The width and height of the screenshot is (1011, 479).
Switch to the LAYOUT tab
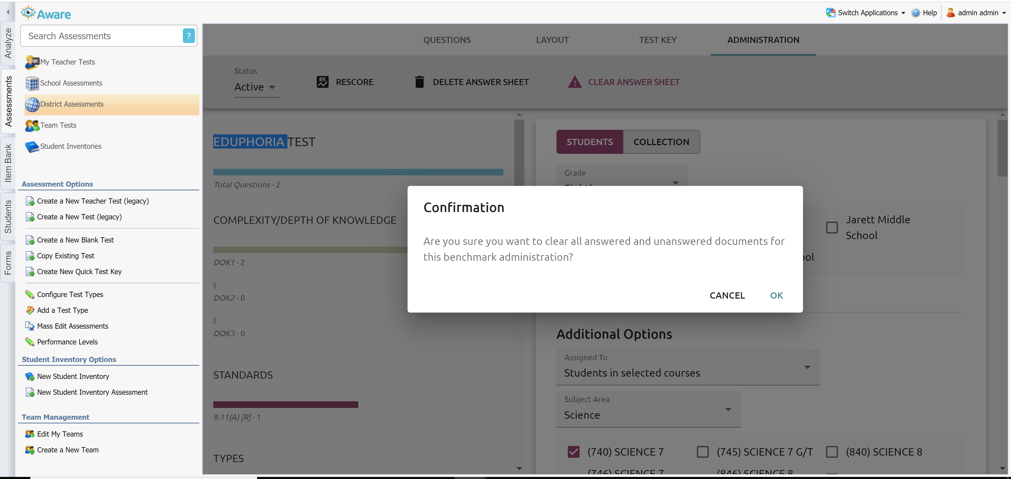click(552, 39)
